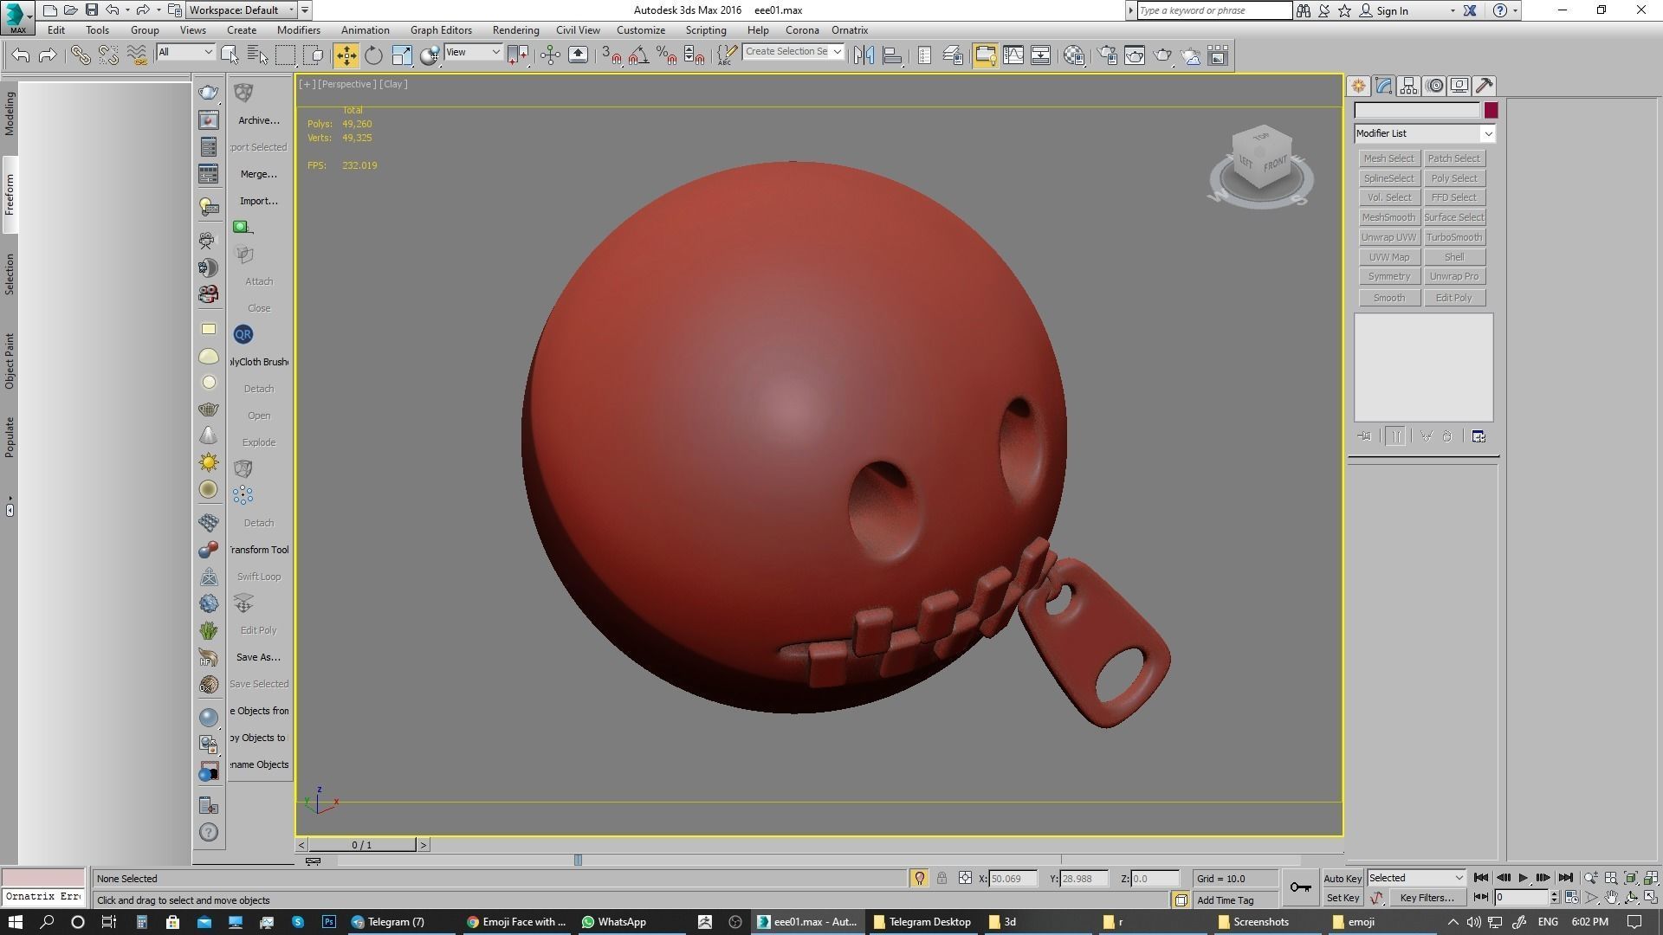Toggle Set Key animation mode
This screenshot has width=1663, height=935.
[1343, 899]
